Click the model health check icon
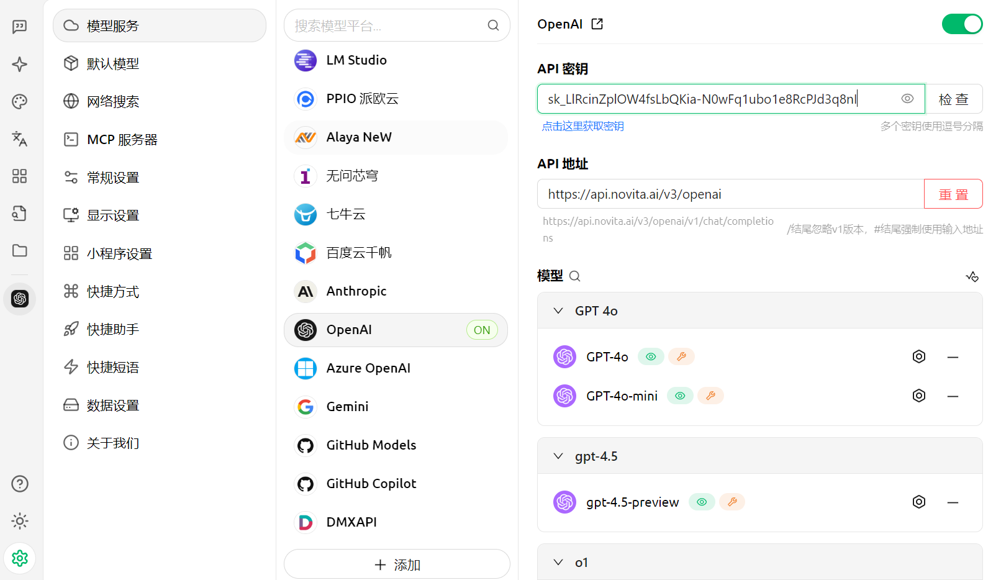Viewport: 1001px width, 580px height. coord(972,276)
